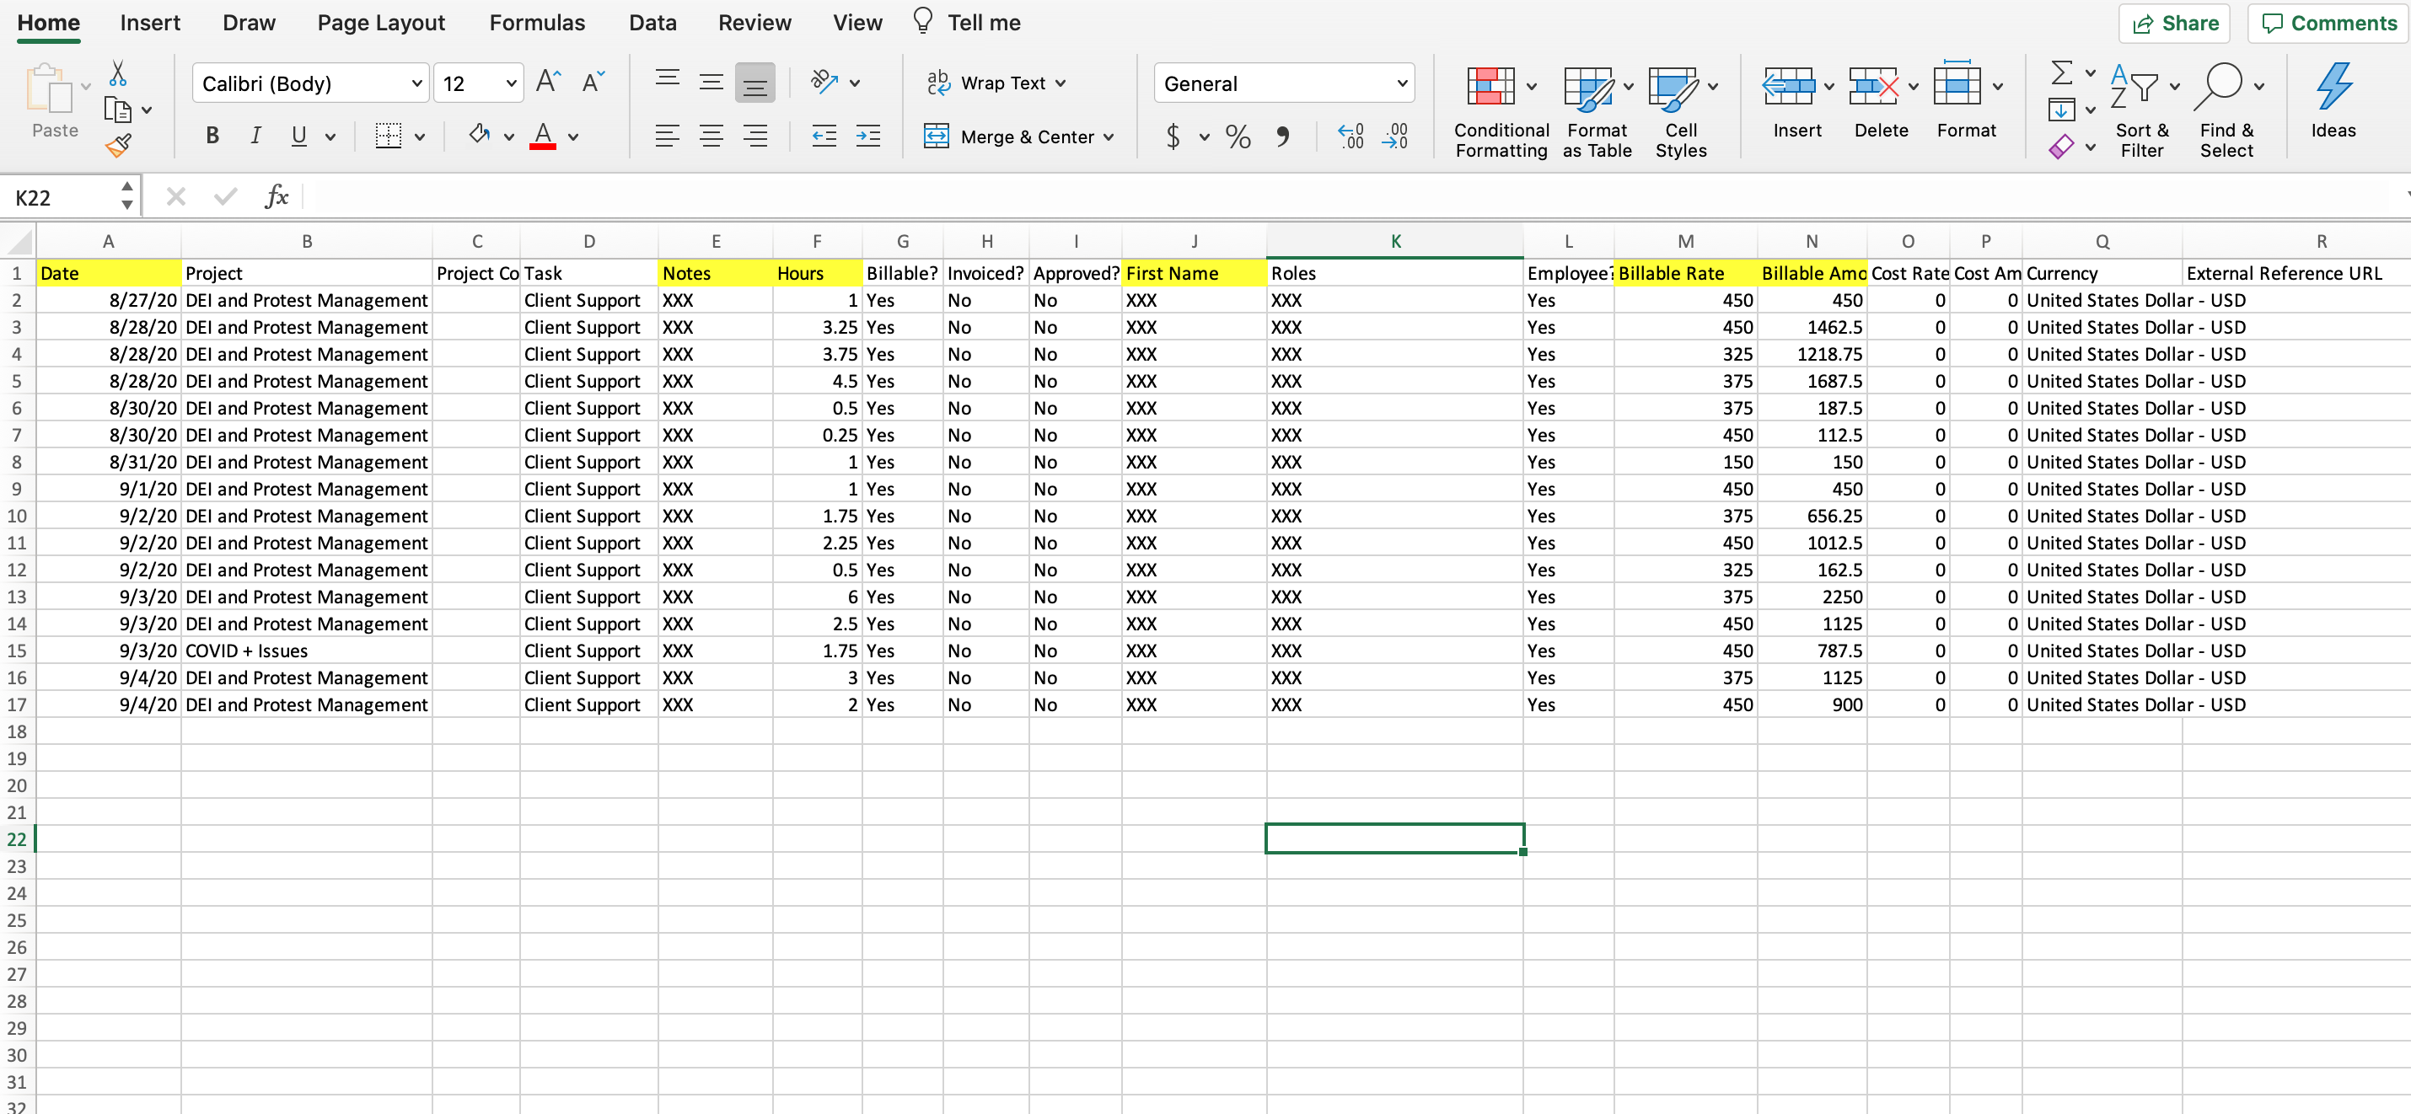Toggle Underline formatting
Image resolution: width=2411 pixels, height=1114 pixels.
tap(298, 137)
